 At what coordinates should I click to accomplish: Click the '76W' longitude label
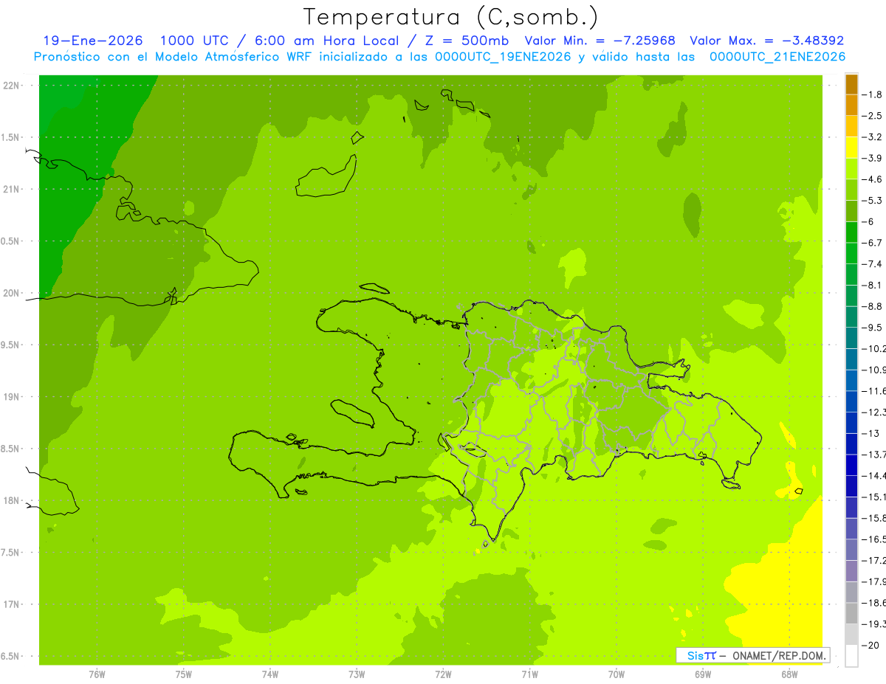pos(97,674)
